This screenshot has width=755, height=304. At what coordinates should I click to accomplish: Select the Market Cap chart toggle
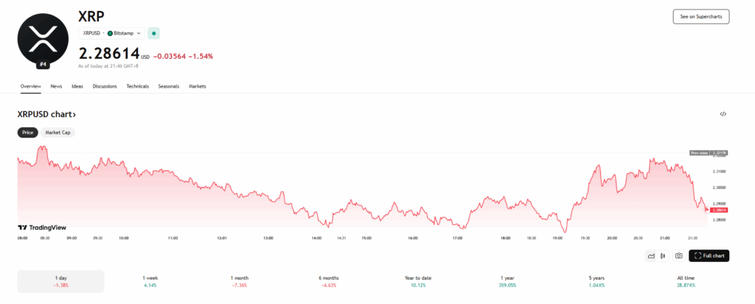coord(58,132)
